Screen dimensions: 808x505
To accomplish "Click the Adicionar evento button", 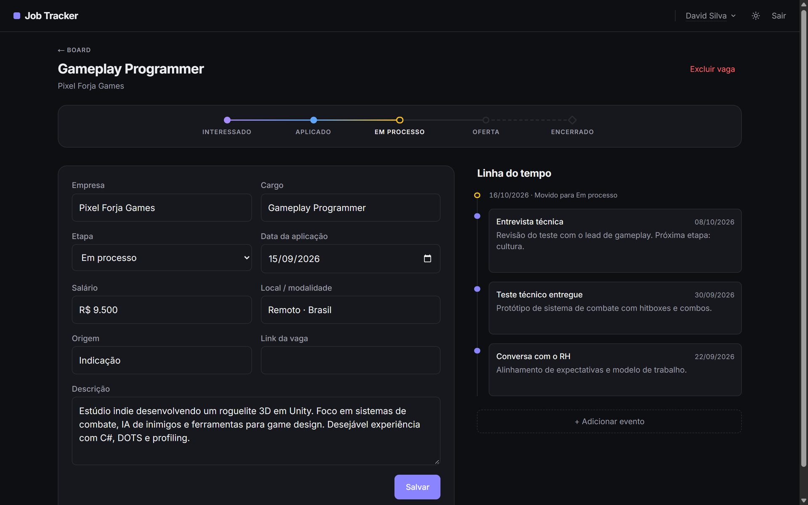I will coord(609,421).
